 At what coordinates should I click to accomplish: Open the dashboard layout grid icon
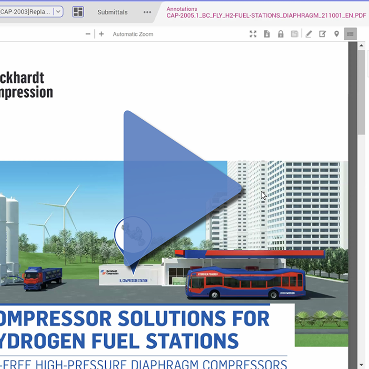(x=78, y=12)
